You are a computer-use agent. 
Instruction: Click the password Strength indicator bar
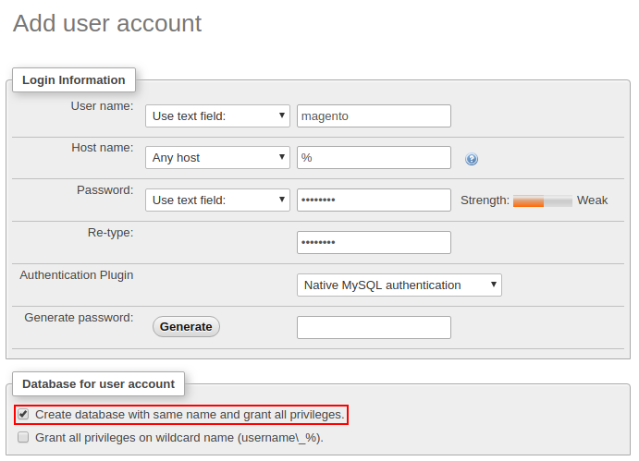coord(542,200)
